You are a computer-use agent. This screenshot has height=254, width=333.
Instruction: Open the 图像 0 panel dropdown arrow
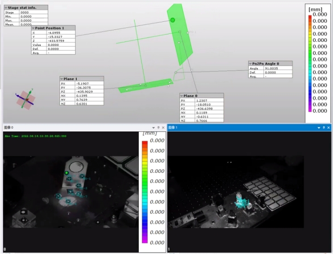tap(153, 127)
